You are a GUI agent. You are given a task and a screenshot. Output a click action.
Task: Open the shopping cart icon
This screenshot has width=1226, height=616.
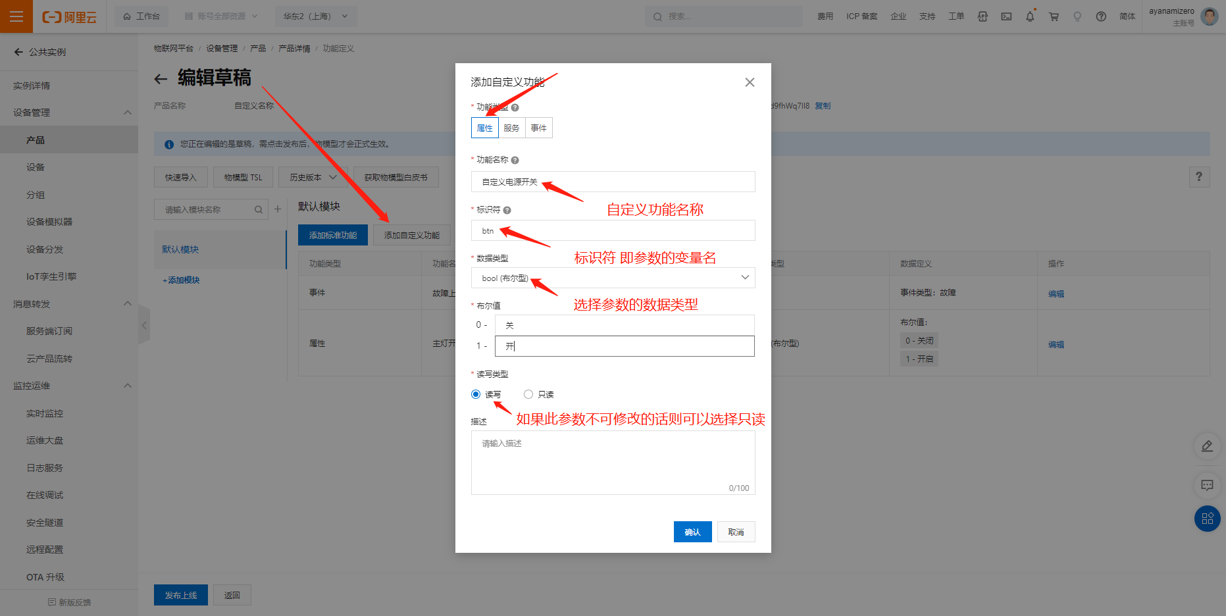[x=1054, y=16]
